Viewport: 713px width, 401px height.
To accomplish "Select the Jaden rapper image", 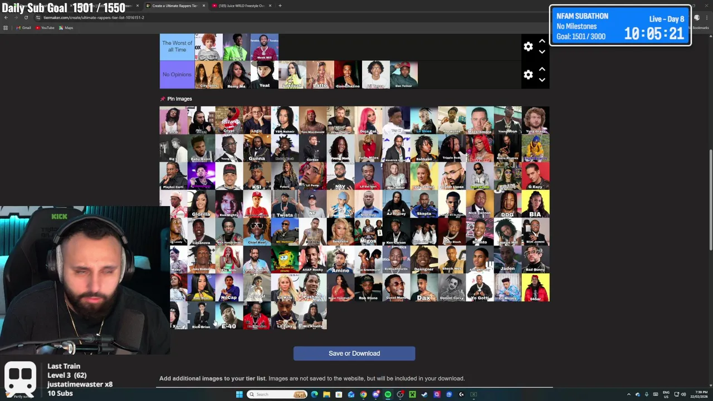I will pos(507,260).
